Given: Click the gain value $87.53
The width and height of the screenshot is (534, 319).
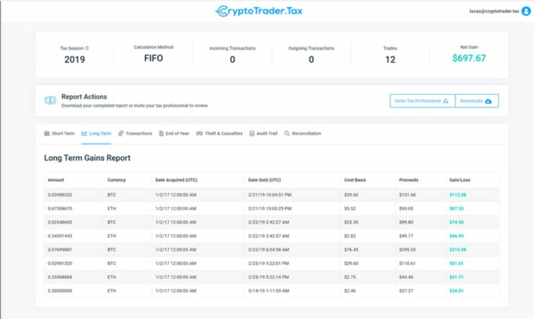Looking at the screenshot, I should (x=456, y=209).
